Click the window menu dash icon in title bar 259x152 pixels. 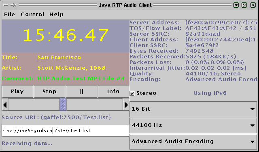[6, 5]
